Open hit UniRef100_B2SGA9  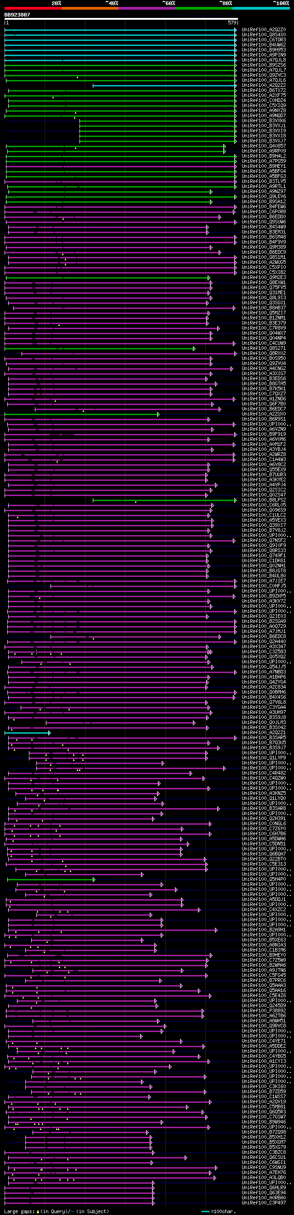pos(264,622)
